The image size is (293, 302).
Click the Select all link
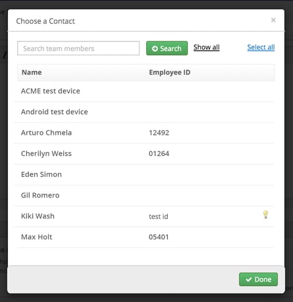261,47
